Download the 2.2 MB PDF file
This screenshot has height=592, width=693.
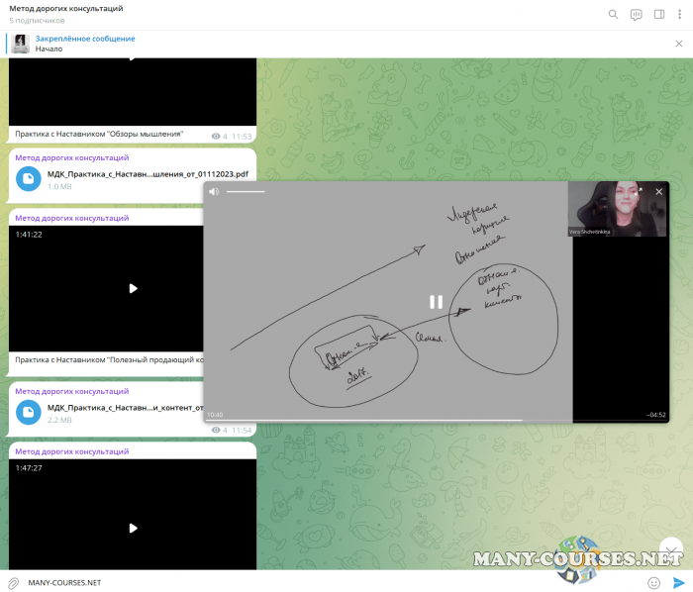click(x=30, y=412)
